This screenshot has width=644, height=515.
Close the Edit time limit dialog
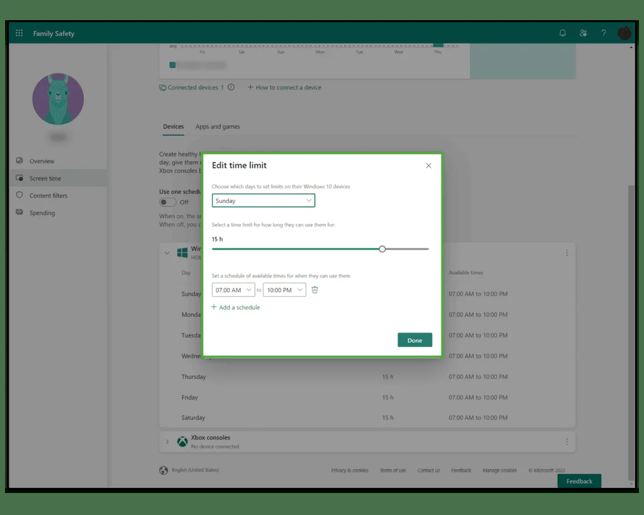point(428,165)
